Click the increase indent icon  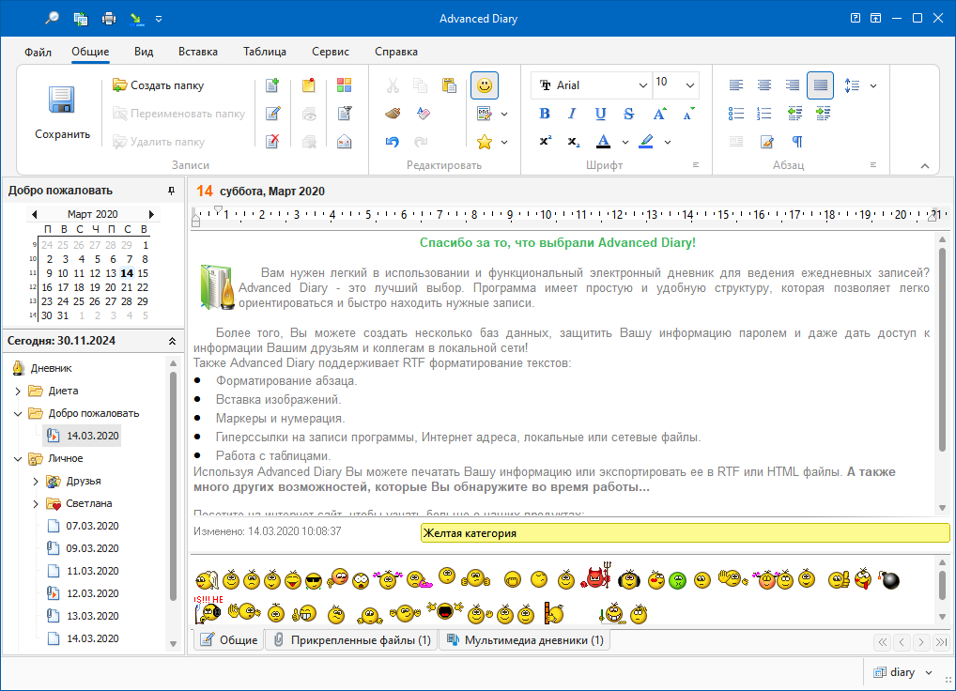(823, 114)
